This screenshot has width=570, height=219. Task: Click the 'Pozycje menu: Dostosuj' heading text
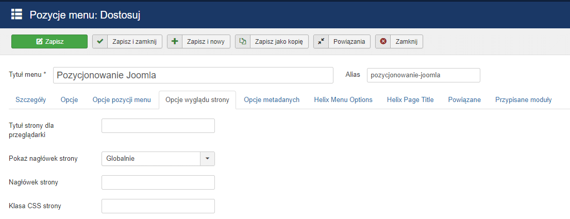point(85,15)
